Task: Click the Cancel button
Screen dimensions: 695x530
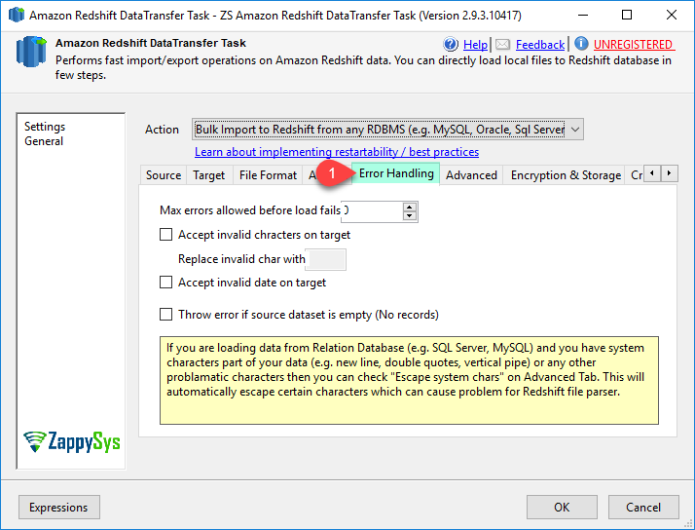Action: point(643,507)
